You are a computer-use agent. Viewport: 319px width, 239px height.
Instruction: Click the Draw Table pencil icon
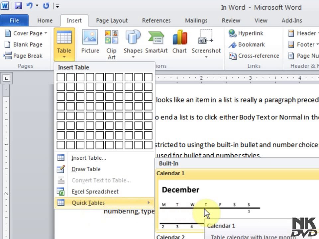click(x=61, y=169)
